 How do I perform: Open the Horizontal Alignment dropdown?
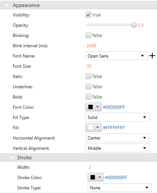coord(118,138)
